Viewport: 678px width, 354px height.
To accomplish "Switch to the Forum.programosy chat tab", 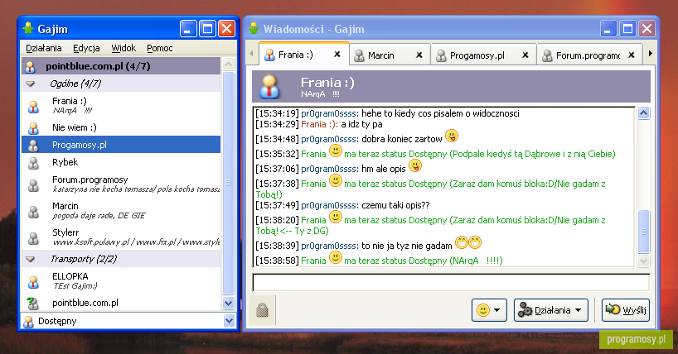I will [x=590, y=55].
